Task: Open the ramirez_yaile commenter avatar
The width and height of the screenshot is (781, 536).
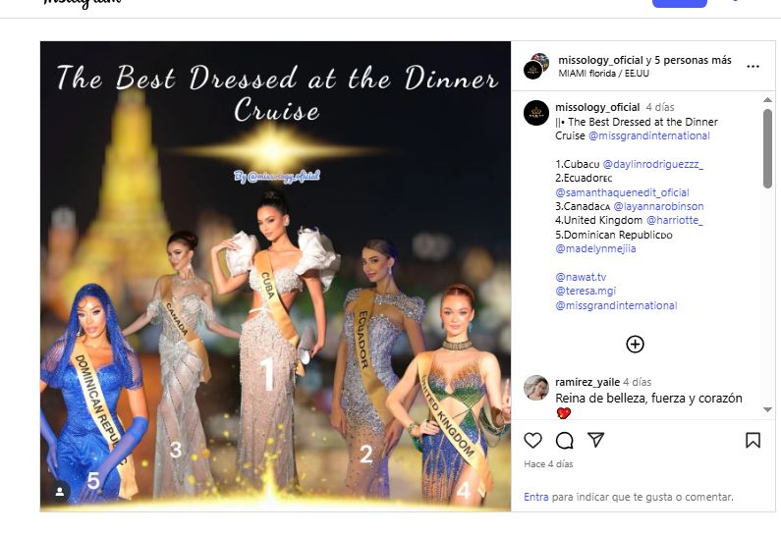Action: pos(536,388)
